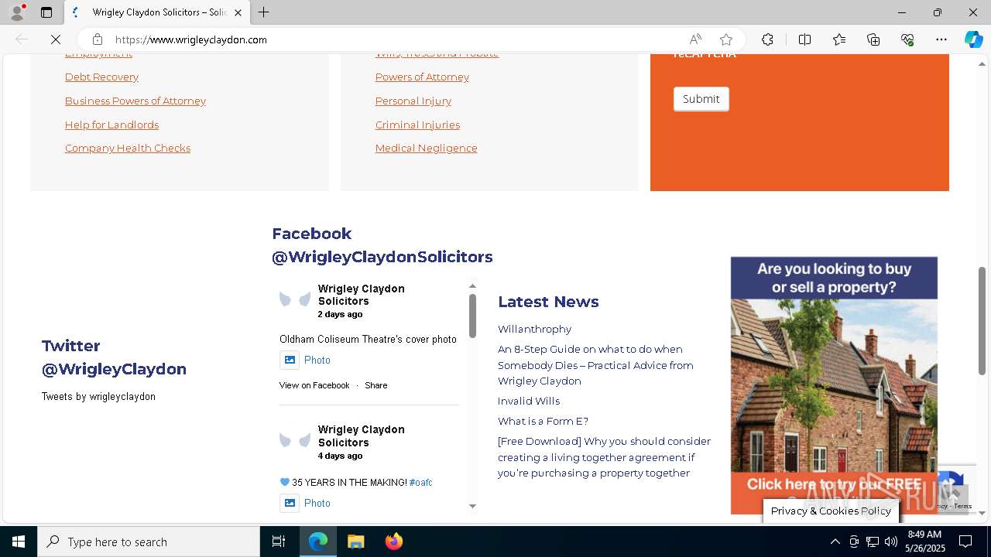Open the Favorites list

pos(839,39)
